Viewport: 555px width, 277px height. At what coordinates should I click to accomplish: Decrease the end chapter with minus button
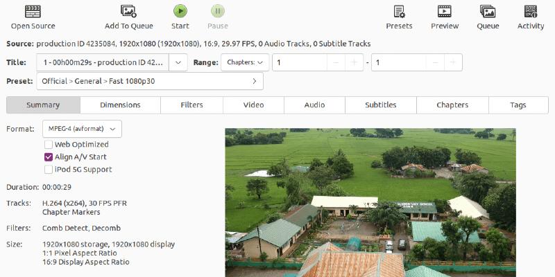pyautogui.click(x=433, y=62)
